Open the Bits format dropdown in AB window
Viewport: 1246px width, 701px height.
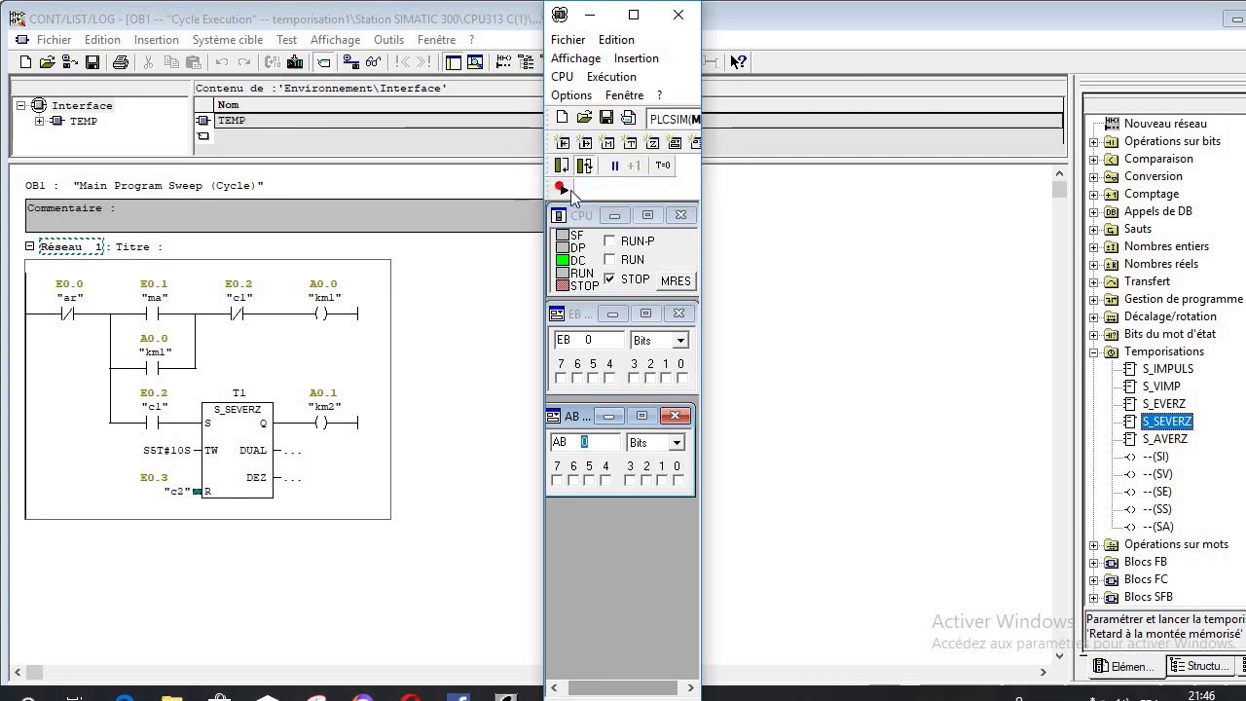(x=677, y=443)
